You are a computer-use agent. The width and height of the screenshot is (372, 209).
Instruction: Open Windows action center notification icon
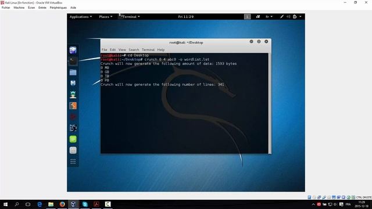tap(341, 204)
